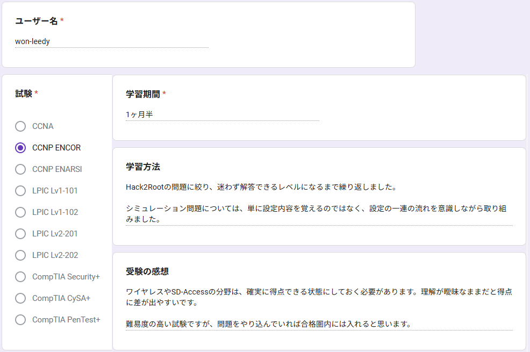Click the ユーザー名 field containing won-leedy

click(x=111, y=41)
